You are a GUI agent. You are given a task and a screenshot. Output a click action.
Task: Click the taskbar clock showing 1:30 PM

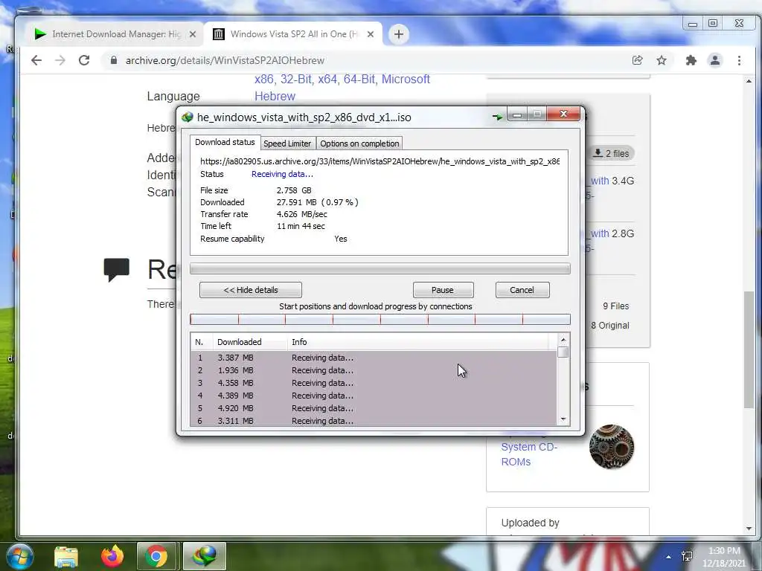pyautogui.click(x=723, y=557)
